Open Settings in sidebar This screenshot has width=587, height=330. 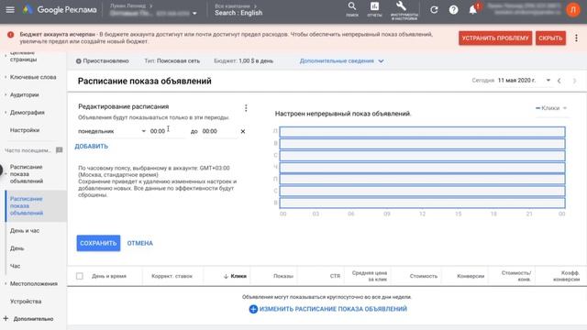point(25,130)
